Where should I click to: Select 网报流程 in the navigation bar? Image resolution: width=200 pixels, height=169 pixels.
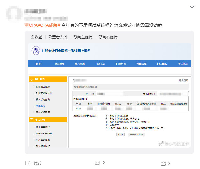(141, 63)
